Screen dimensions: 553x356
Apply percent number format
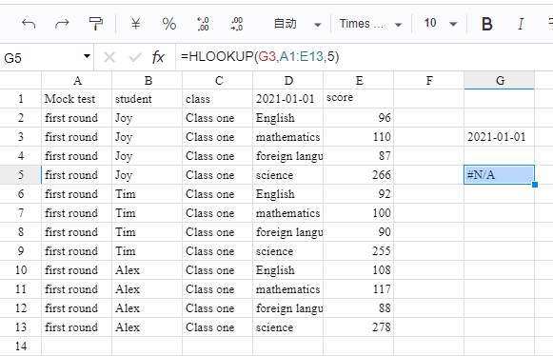[168, 24]
